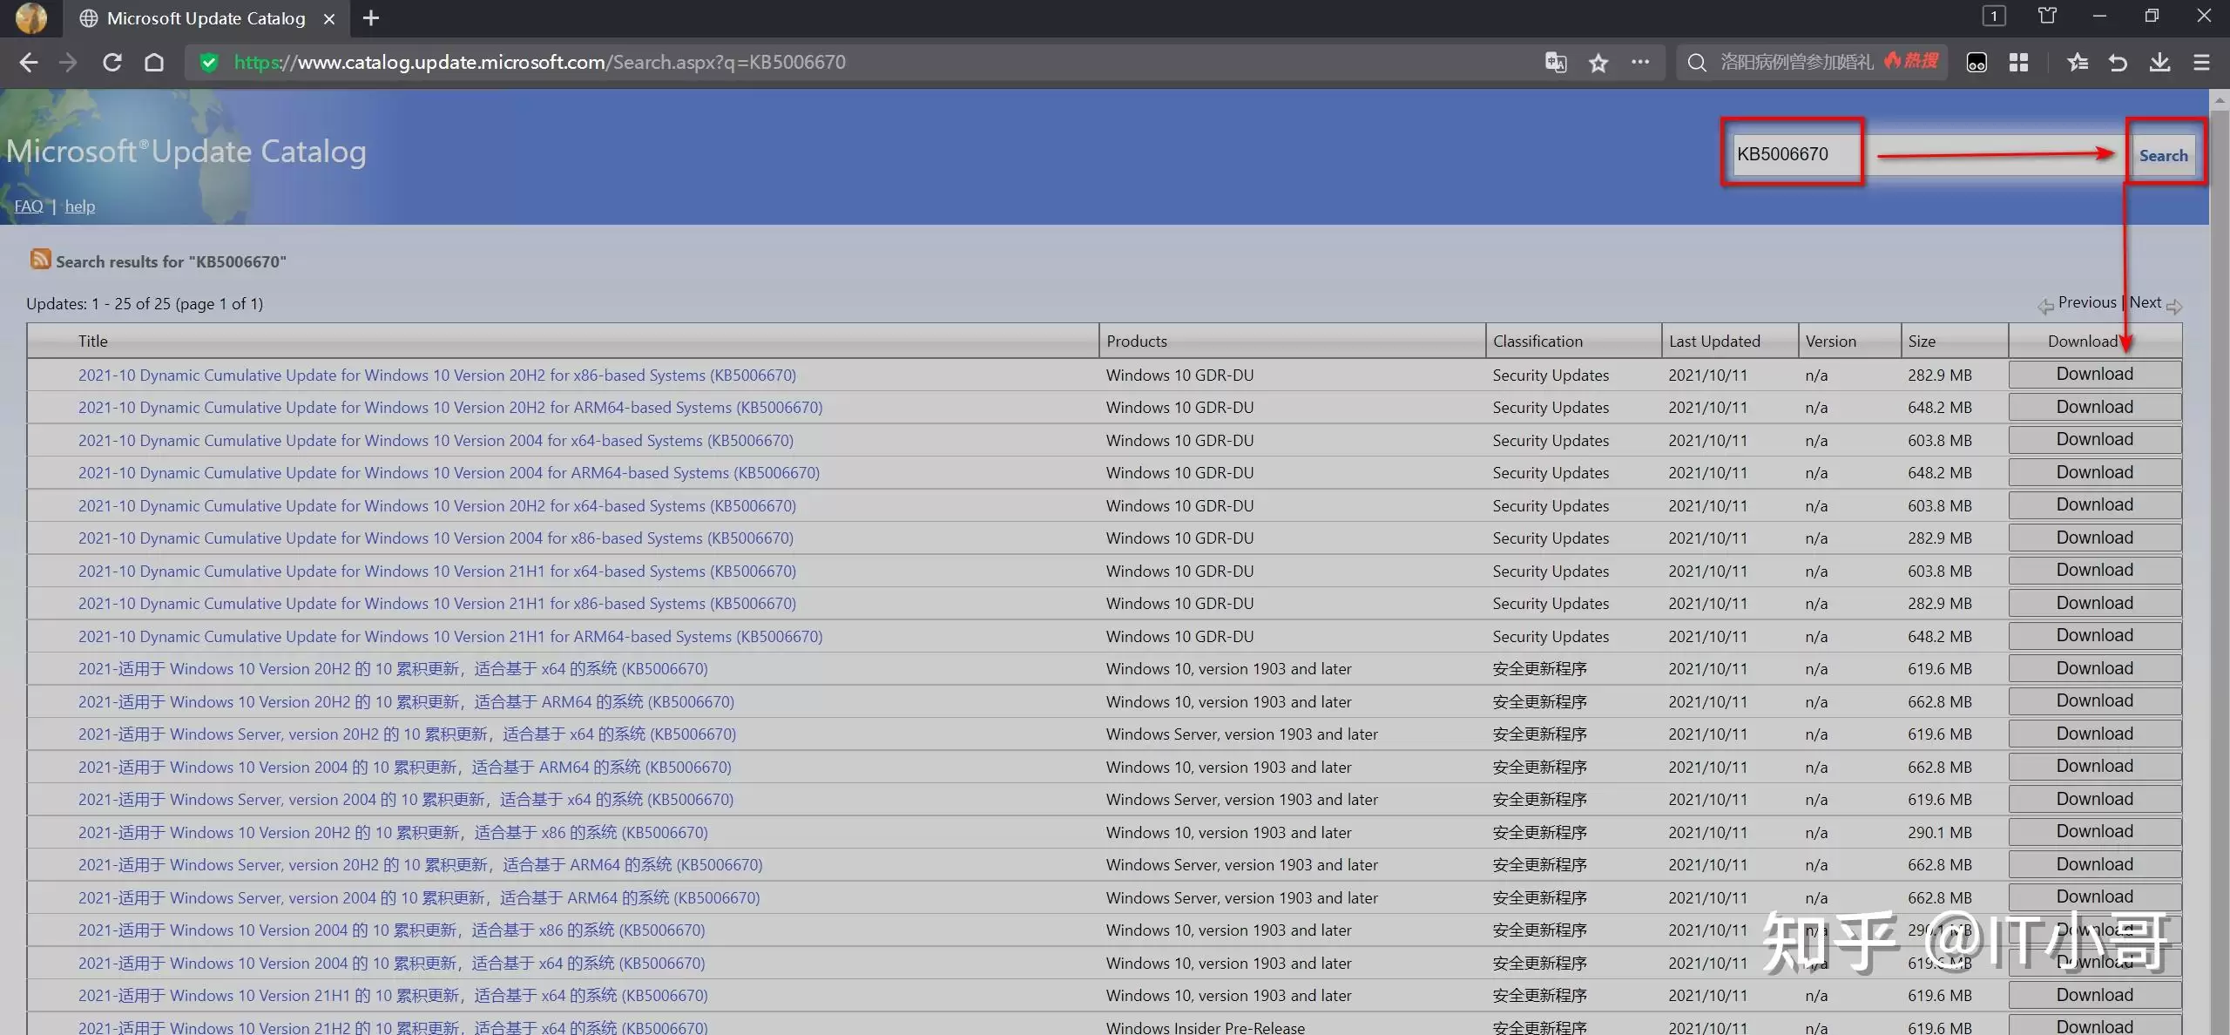Sort results by the Classification column

pos(1537,342)
